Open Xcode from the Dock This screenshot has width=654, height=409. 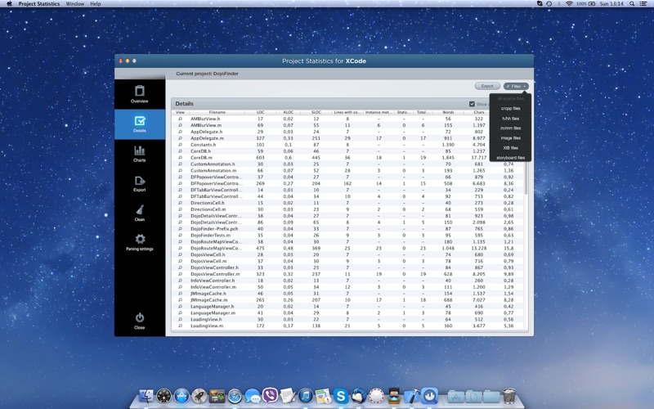click(412, 396)
